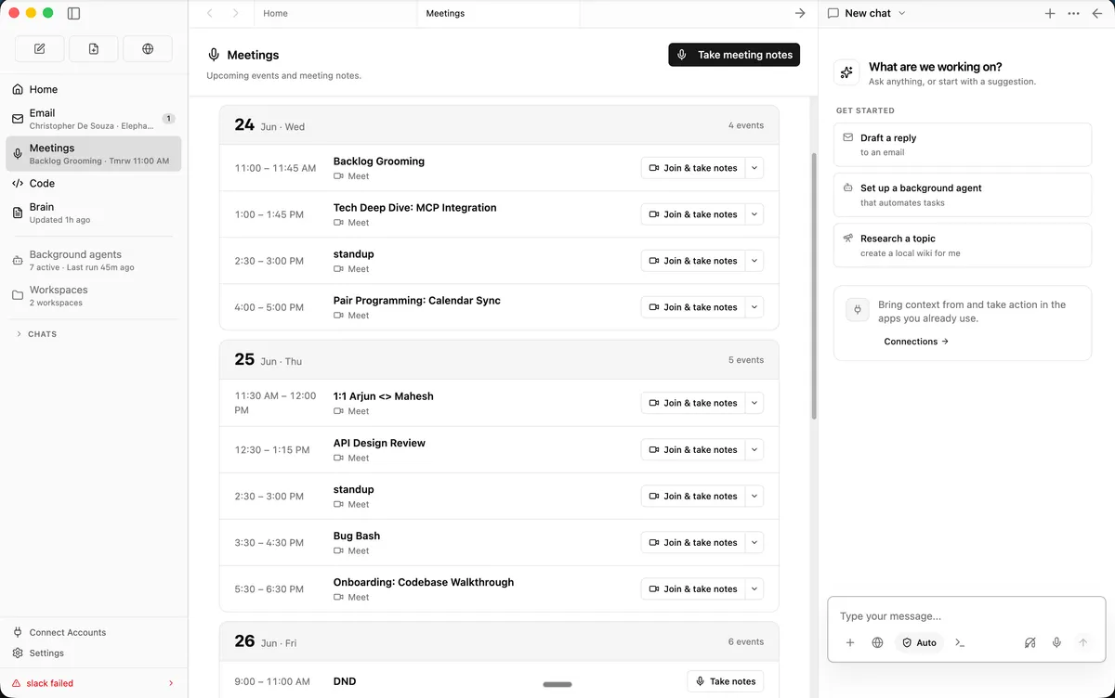Click the 1:1 Arjun <> Mahesh title

point(383,396)
